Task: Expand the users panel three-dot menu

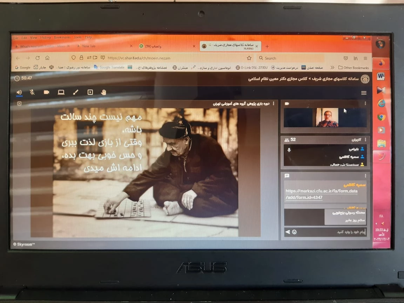Action: pos(365,140)
